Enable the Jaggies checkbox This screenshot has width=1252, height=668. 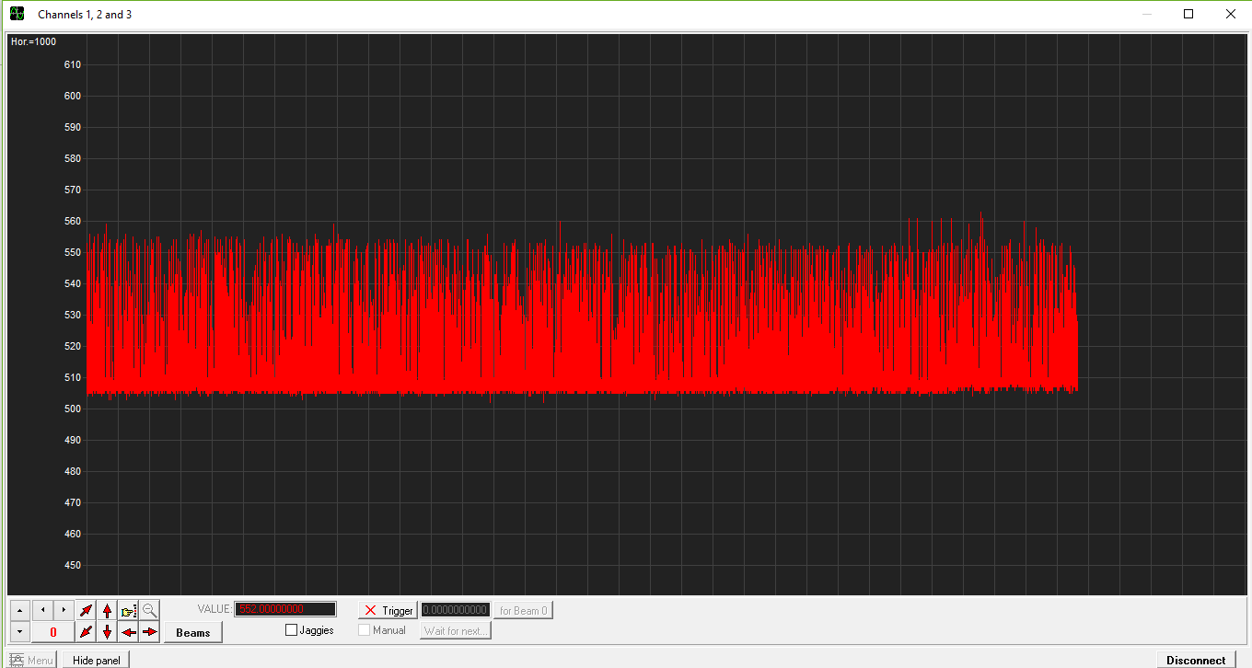[292, 630]
